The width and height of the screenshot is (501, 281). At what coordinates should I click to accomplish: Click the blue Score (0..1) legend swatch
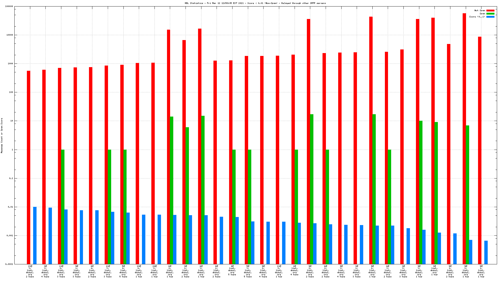(490, 17)
